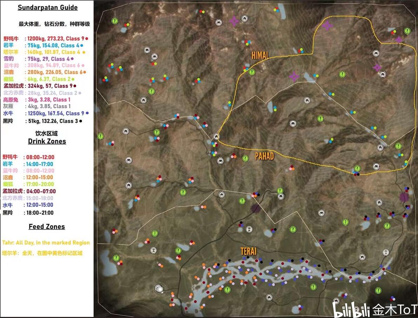Click the dark purple zone blob at the map's eastern edge

click(x=404, y=197)
